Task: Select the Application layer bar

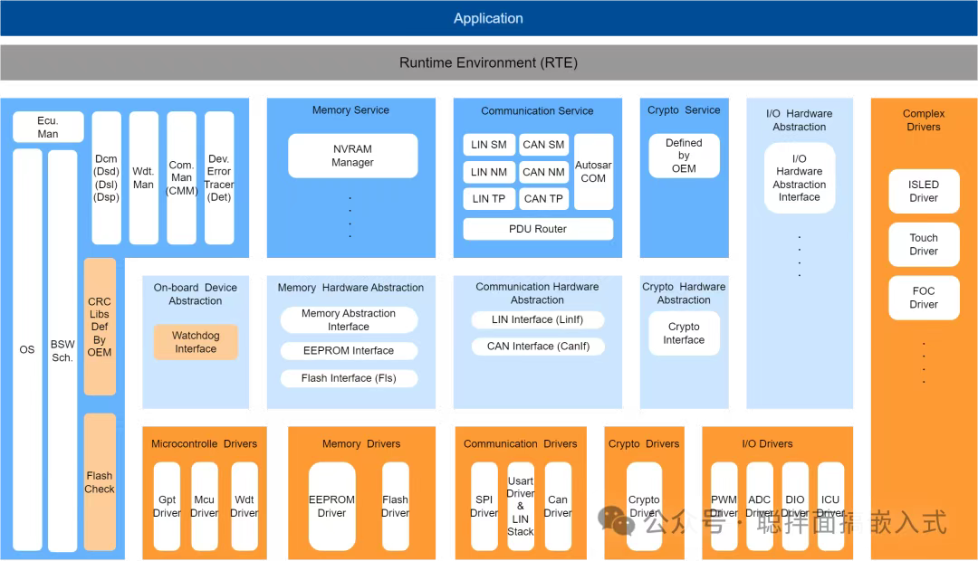Action: coord(488,18)
